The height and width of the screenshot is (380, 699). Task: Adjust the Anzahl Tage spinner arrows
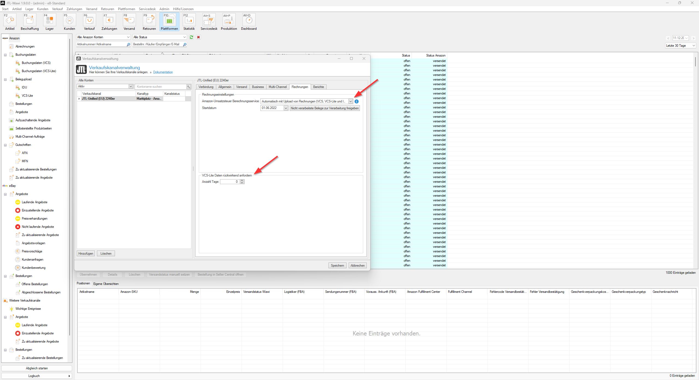[x=242, y=182]
